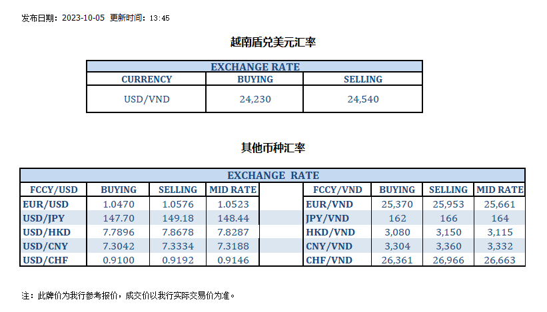Viewport: 547px width, 312px height.
Task: Select the CNY/VND row label
Action: [327, 245]
